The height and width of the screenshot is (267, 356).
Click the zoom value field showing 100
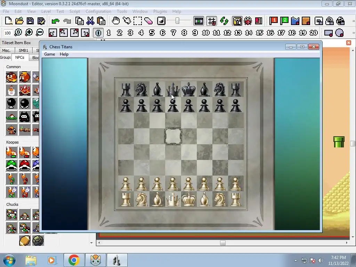8,33
